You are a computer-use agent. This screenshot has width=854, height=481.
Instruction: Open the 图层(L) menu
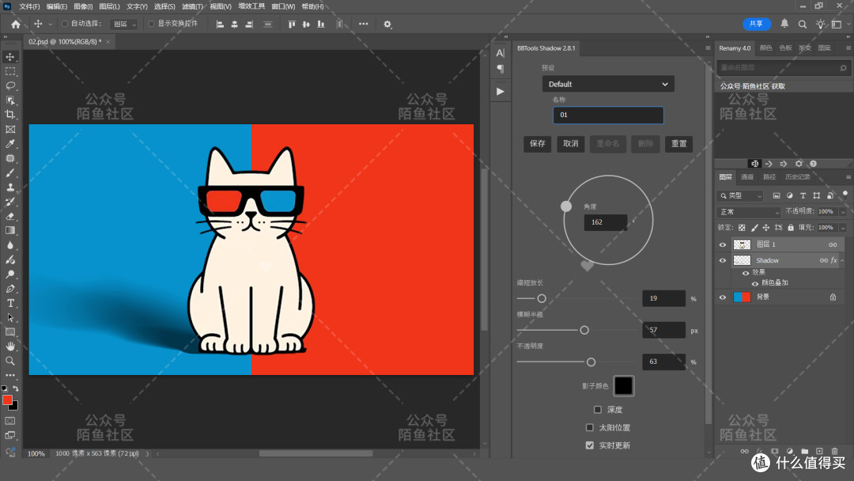[109, 6]
